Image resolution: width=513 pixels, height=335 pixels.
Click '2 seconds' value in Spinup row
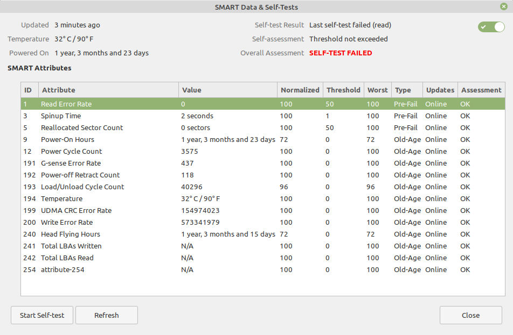pos(197,116)
